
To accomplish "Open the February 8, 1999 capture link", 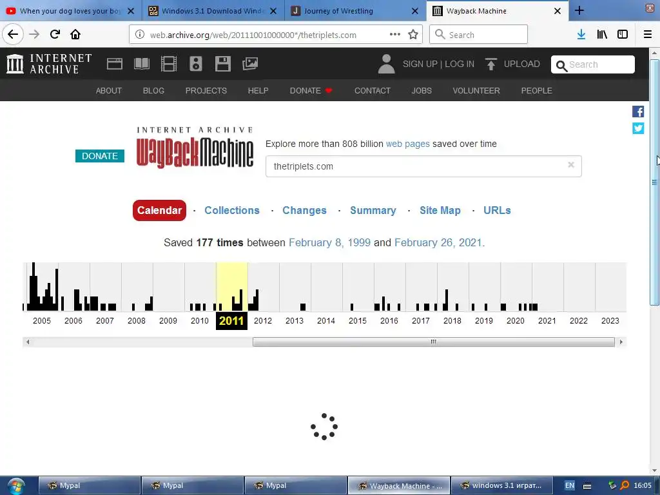I will [x=329, y=242].
